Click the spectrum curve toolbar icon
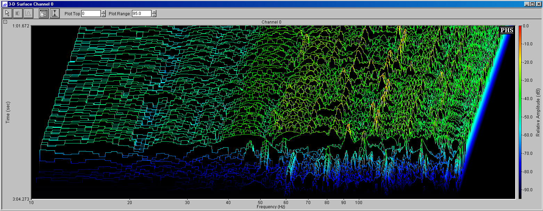543x211 pixels. pos(28,14)
